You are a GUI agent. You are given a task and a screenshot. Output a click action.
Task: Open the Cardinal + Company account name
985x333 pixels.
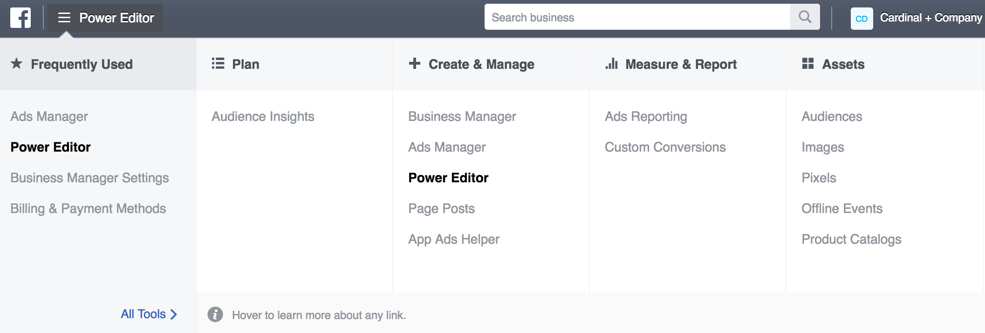pos(931,18)
